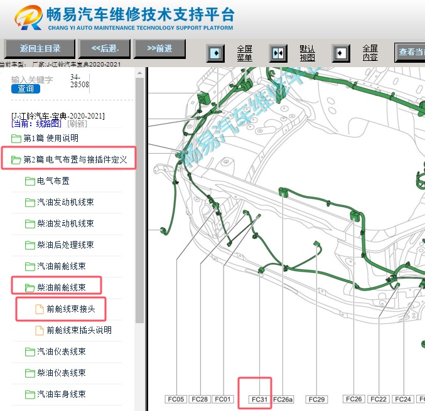Click the full-screen content arrow icon
This screenshot has height=411, width=425.
click(x=341, y=53)
